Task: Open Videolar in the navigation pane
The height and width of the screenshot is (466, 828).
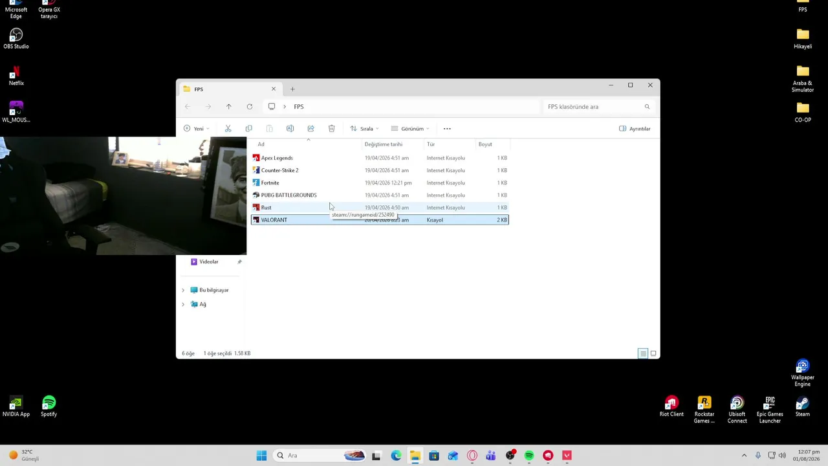Action: [x=209, y=261]
